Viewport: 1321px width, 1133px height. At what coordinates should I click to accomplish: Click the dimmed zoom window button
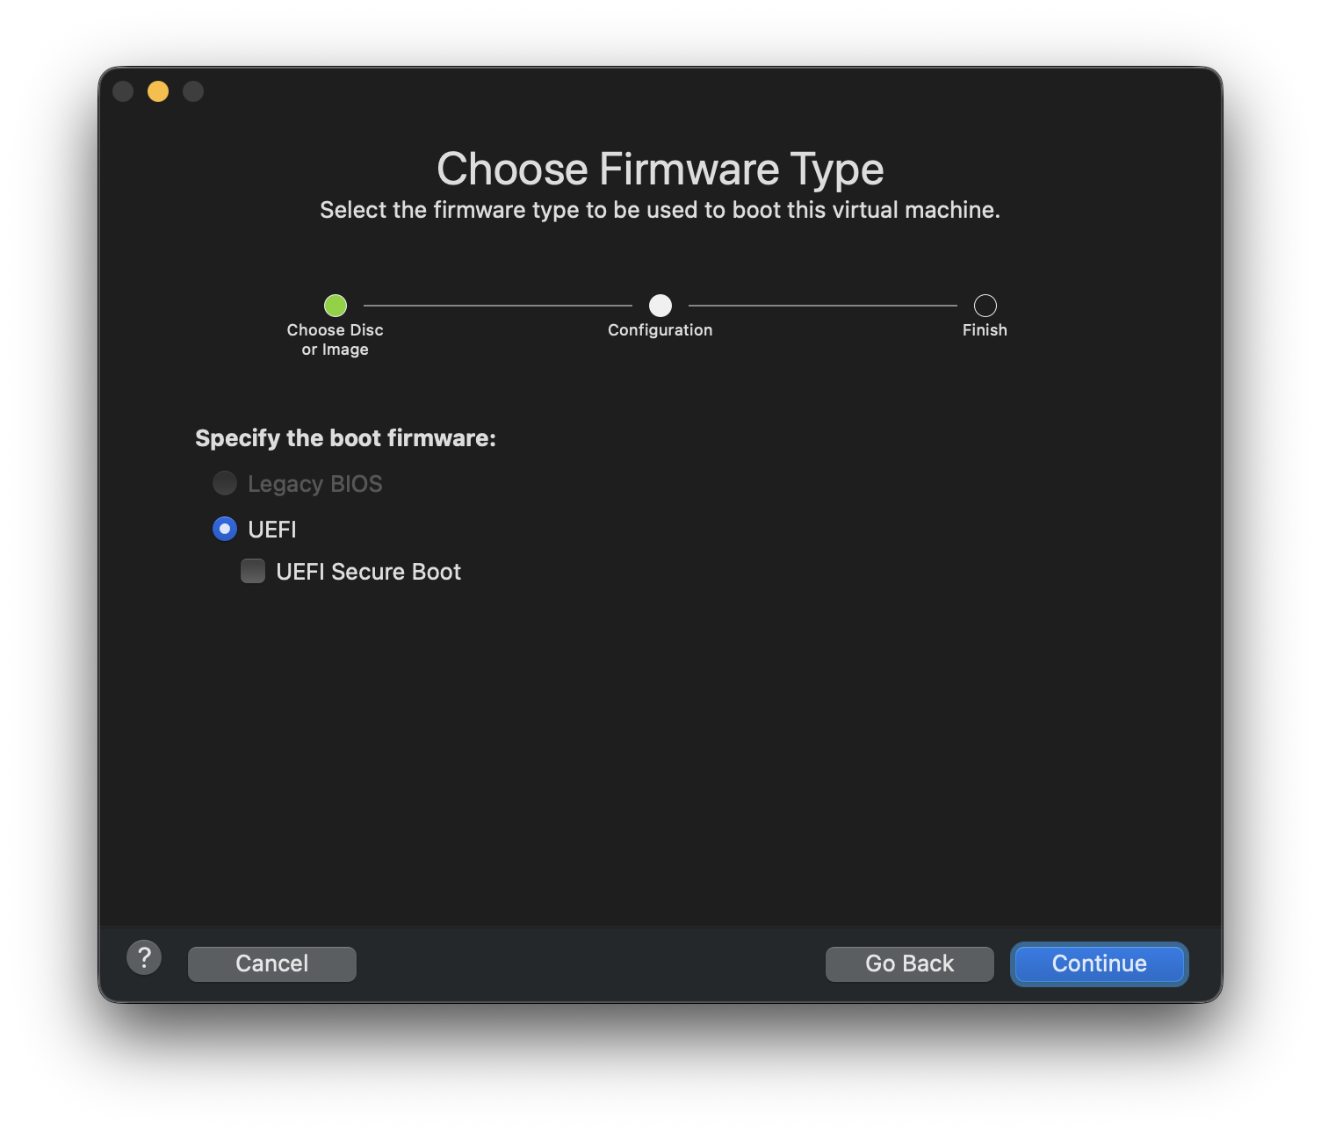pyautogui.click(x=193, y=91)
